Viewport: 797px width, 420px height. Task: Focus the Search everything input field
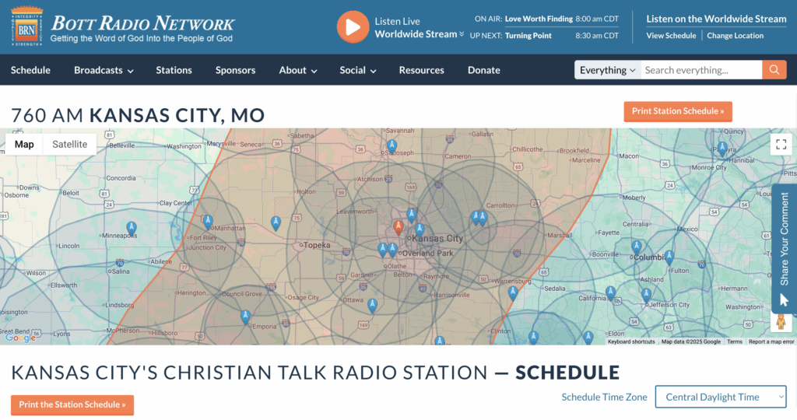pyautogui.click(x=701, y=70)
